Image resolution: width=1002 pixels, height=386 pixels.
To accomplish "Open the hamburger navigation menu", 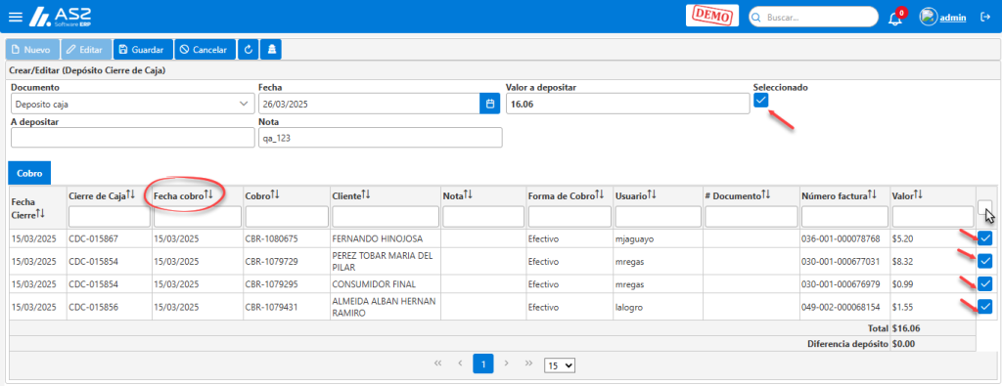I will coord(15,17).
